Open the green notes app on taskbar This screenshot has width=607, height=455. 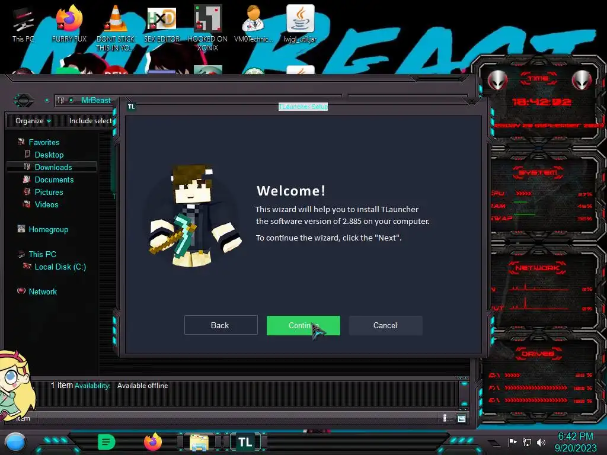(x=107, y=442)
